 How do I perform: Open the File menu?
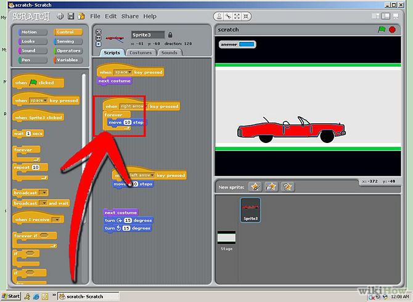click(95, 16)
